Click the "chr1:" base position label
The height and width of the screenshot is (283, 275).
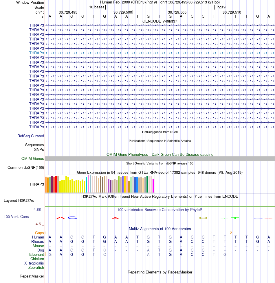[x=40, y=12]
